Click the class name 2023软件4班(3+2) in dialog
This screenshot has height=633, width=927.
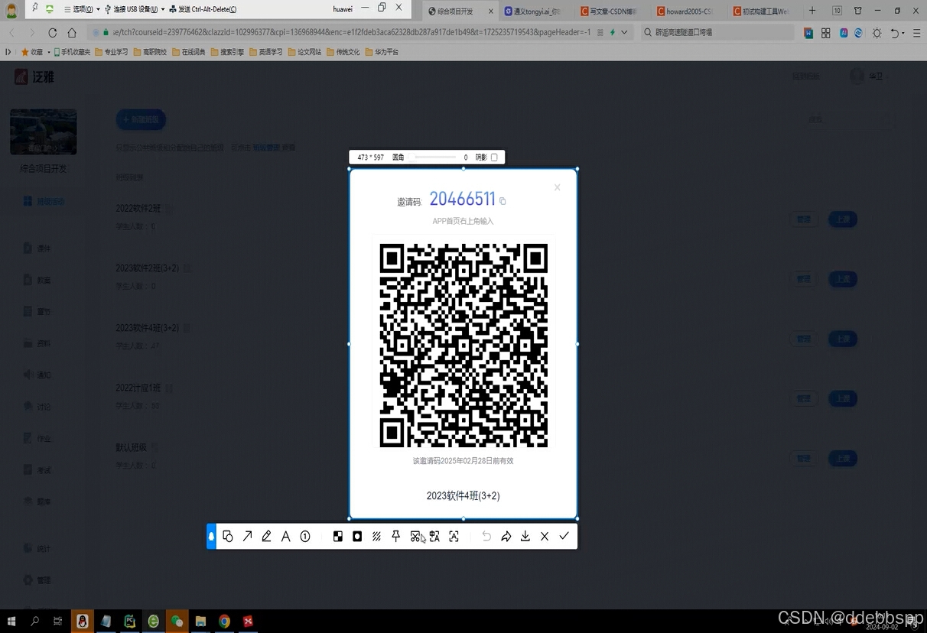463,496
